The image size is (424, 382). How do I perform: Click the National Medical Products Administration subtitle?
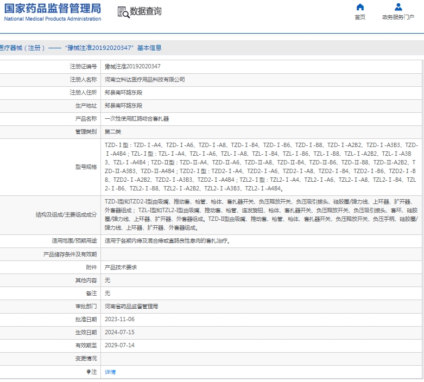53,19
